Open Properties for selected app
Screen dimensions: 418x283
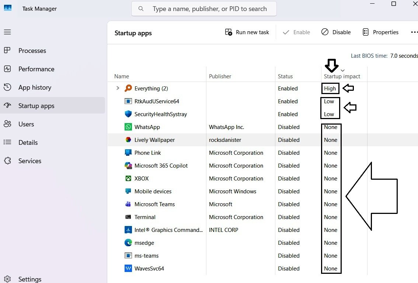(381, 32)
